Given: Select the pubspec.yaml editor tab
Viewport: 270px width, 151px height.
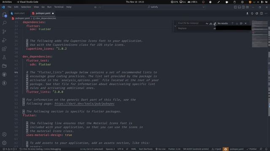Looking at the screenshot, I should coord(43,13).
